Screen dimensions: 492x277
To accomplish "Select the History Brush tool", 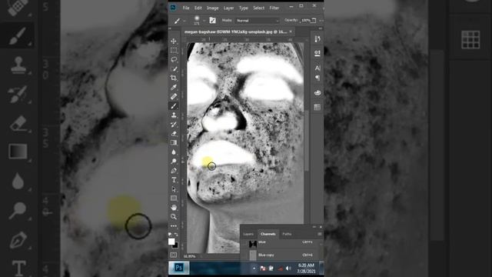I will [x=174, y=125].
